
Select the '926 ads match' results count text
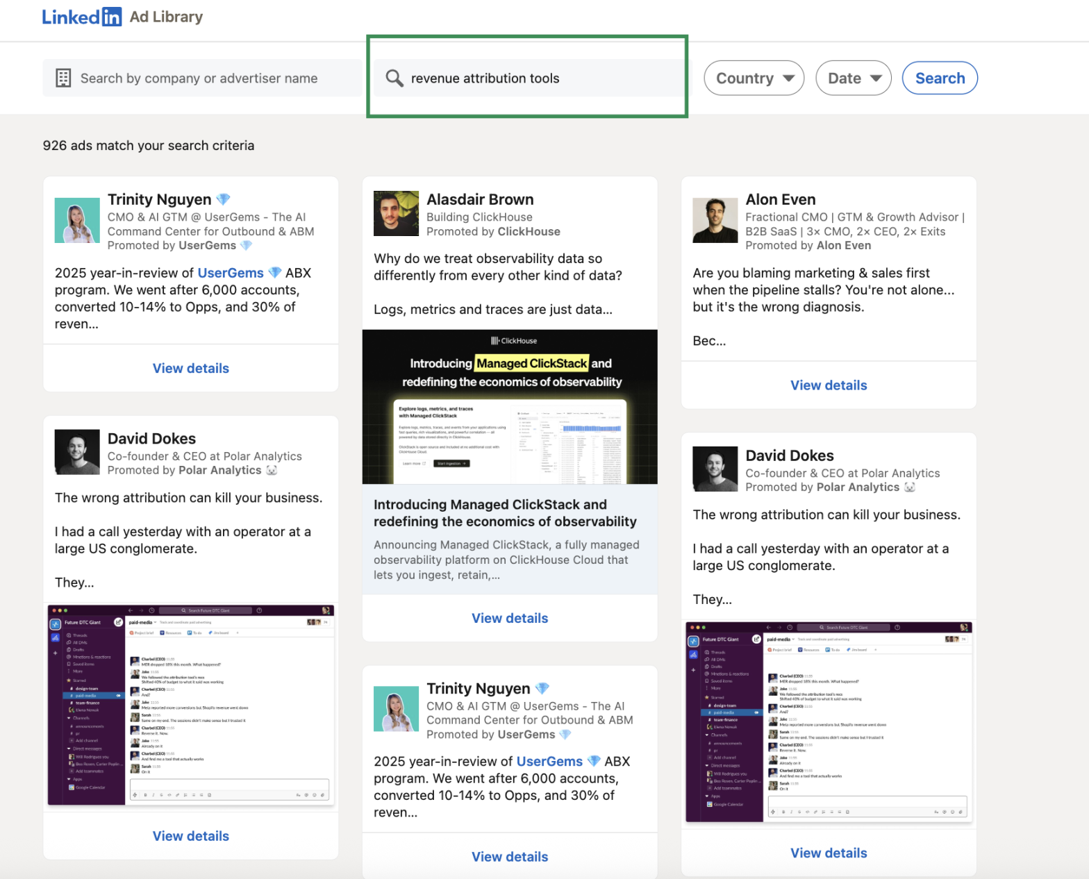point(149,146)
